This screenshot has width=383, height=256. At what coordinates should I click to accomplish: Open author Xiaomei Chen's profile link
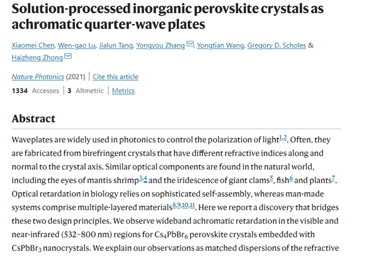[34, 45]
